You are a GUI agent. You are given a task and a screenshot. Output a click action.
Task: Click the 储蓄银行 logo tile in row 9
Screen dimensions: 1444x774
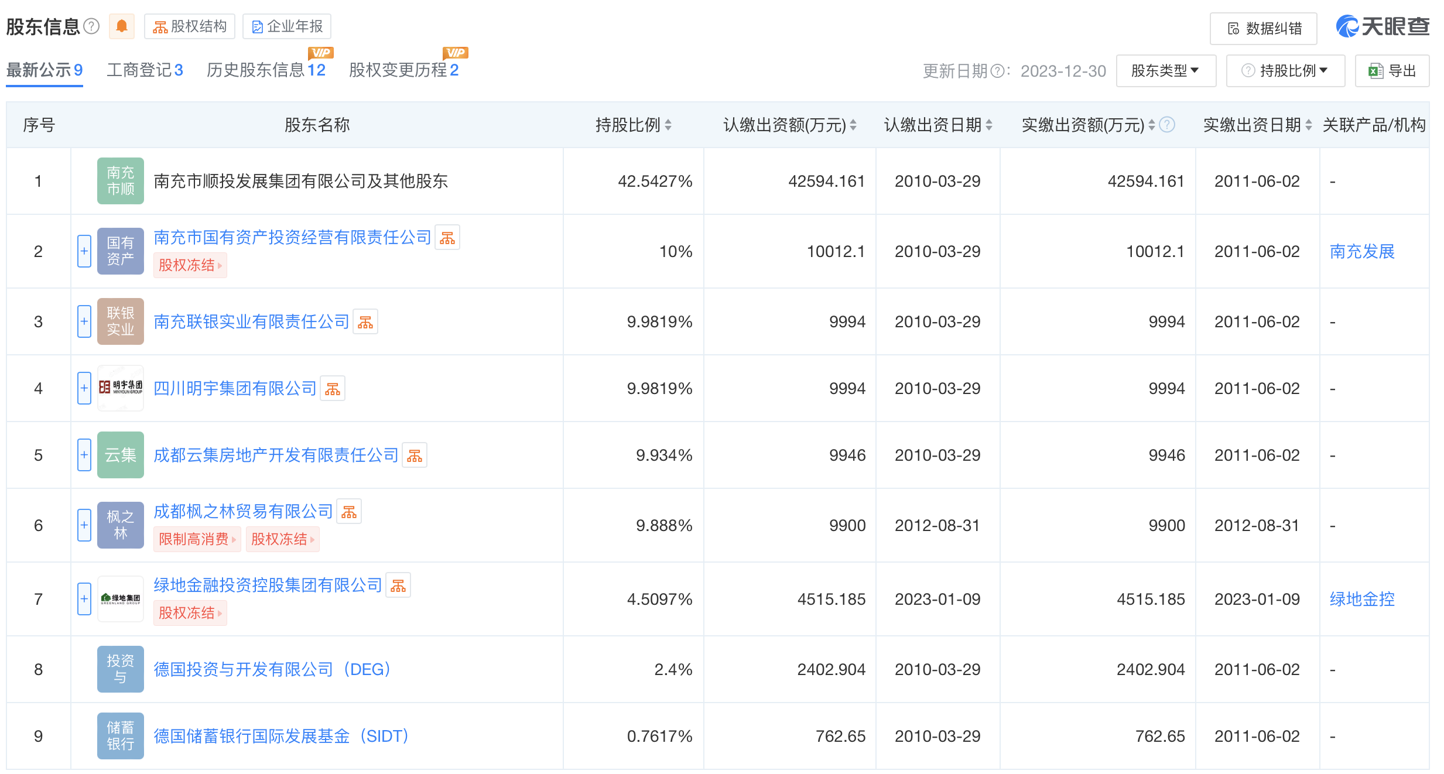121,736
